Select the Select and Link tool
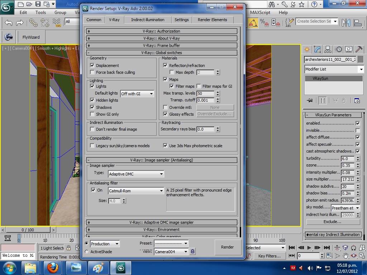367x275 pixels. (33, 23)
